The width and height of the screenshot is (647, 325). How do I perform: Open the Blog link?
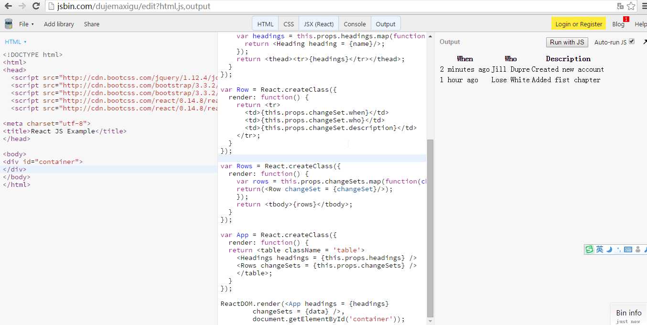point(618,24)
